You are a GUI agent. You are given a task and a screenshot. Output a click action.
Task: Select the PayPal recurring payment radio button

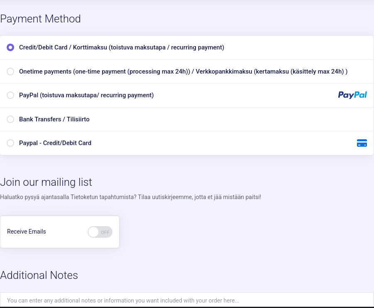(x=10, y=95)
